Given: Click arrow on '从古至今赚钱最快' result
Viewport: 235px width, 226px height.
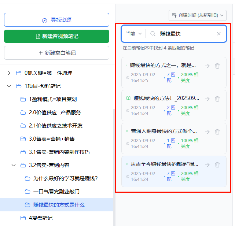Looking at the screenshot, I should point(207,165).
